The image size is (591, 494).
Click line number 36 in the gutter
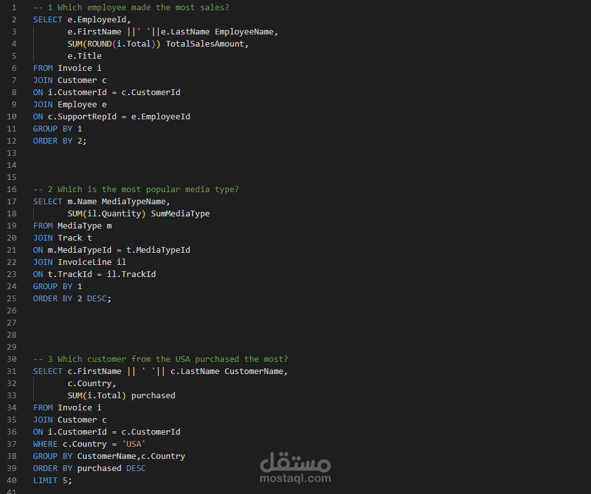click(x=11, y=431)
